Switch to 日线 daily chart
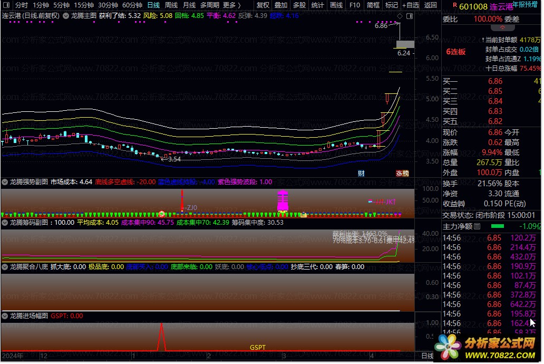Viewport: 544px width, 364px height. (x=153, y=5)
